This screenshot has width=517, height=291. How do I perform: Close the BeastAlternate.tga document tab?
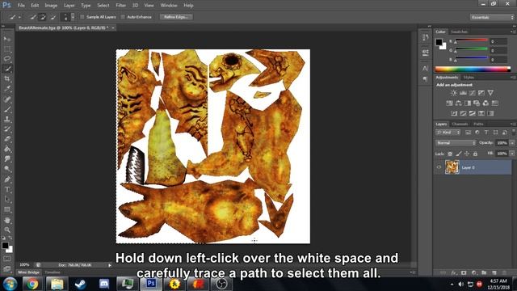(x=113, y=28)
